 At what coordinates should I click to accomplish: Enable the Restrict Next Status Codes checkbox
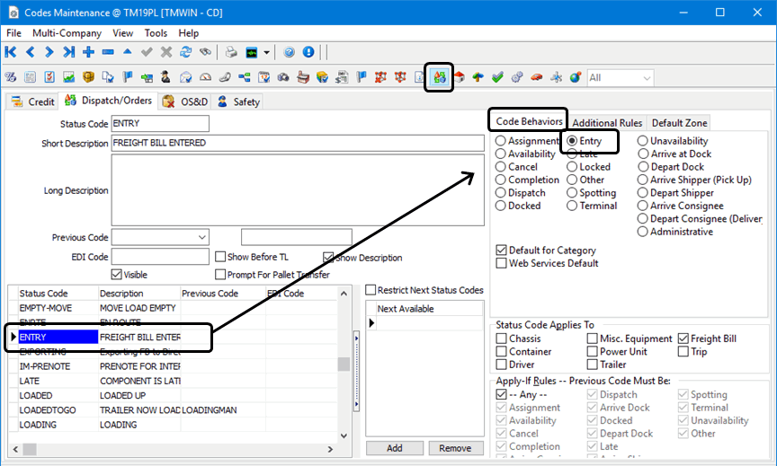coord(371,290)
